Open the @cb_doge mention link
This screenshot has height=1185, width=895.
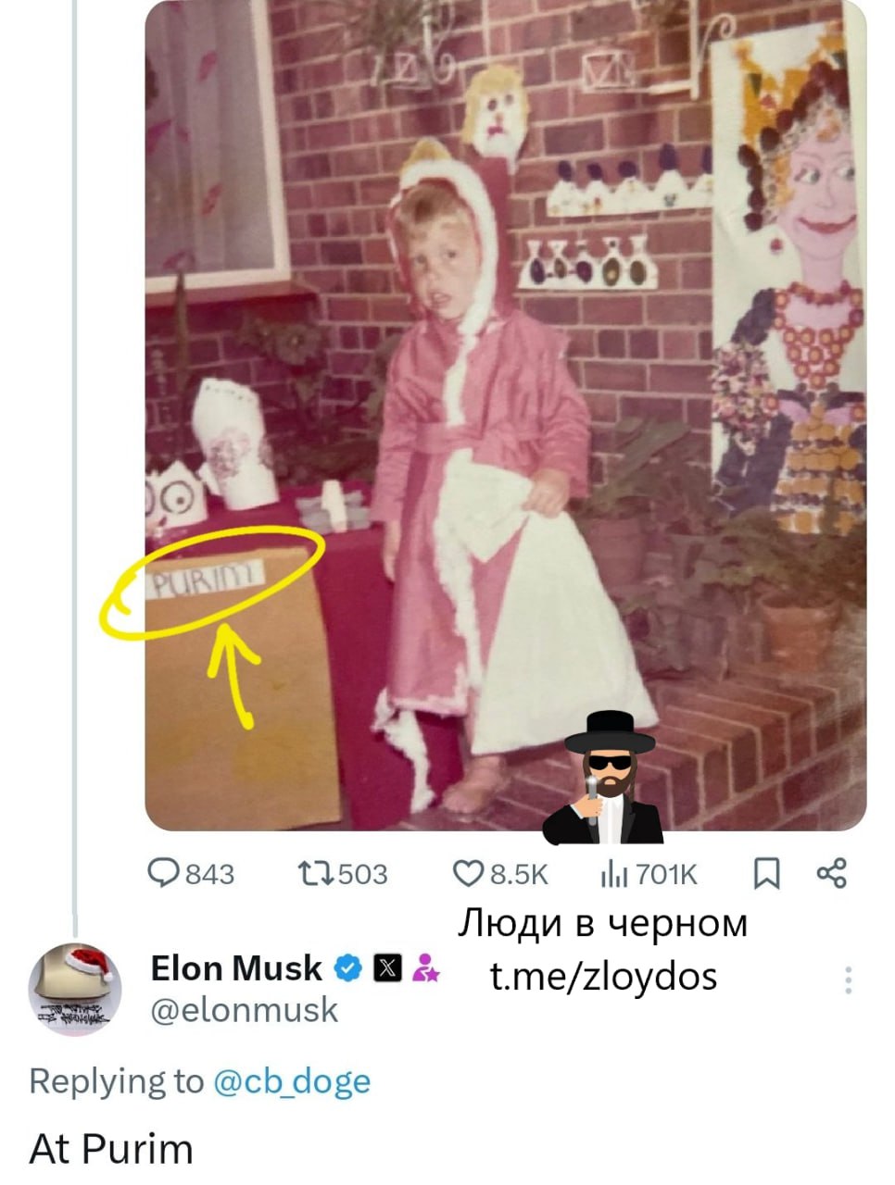[292, 1081]
